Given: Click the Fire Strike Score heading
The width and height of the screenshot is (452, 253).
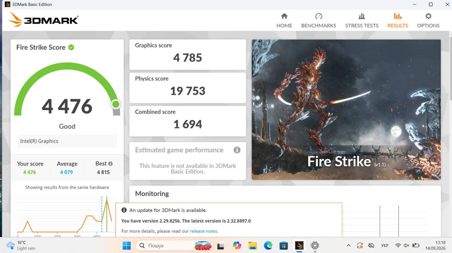Looking at the screenshot, I should [41, 47].
